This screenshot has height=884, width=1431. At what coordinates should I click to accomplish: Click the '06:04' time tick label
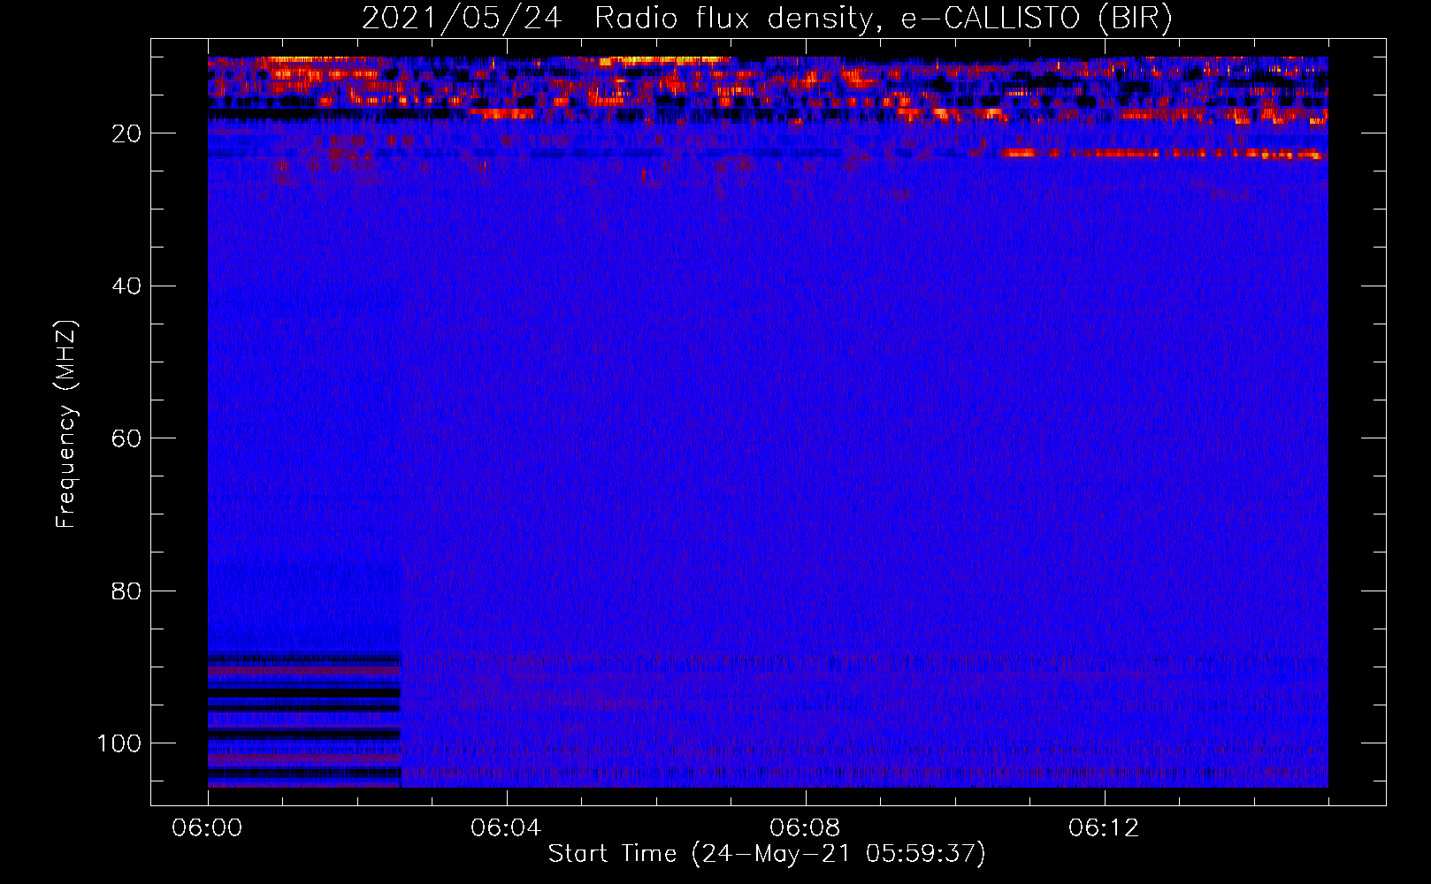coord(506,828)
